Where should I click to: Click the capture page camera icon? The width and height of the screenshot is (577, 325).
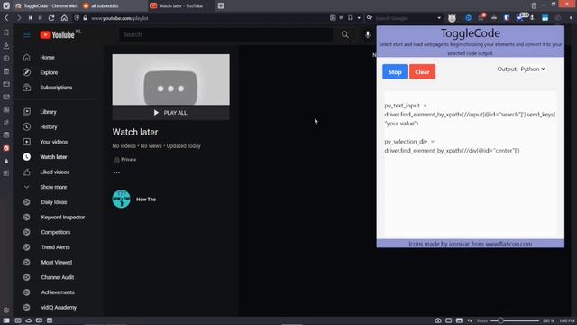pyautogui.click(x=438, y=320)
